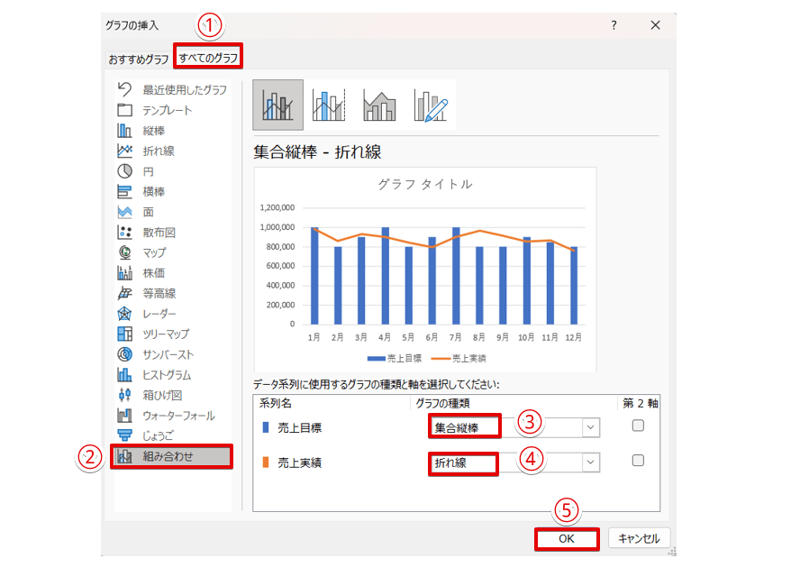Confirm chart insertion with OK
The image size is (791, 577).
point(567,537)
